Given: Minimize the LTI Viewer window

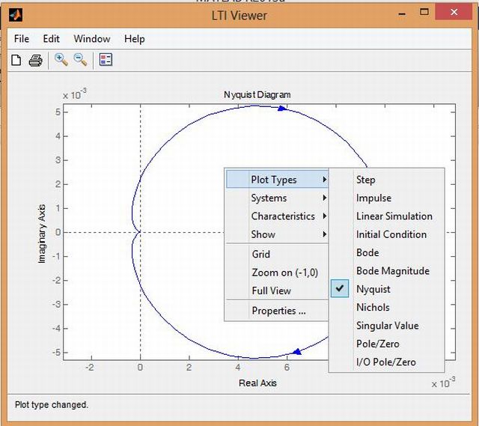Looking at the screenshot, I should (403, 13).
